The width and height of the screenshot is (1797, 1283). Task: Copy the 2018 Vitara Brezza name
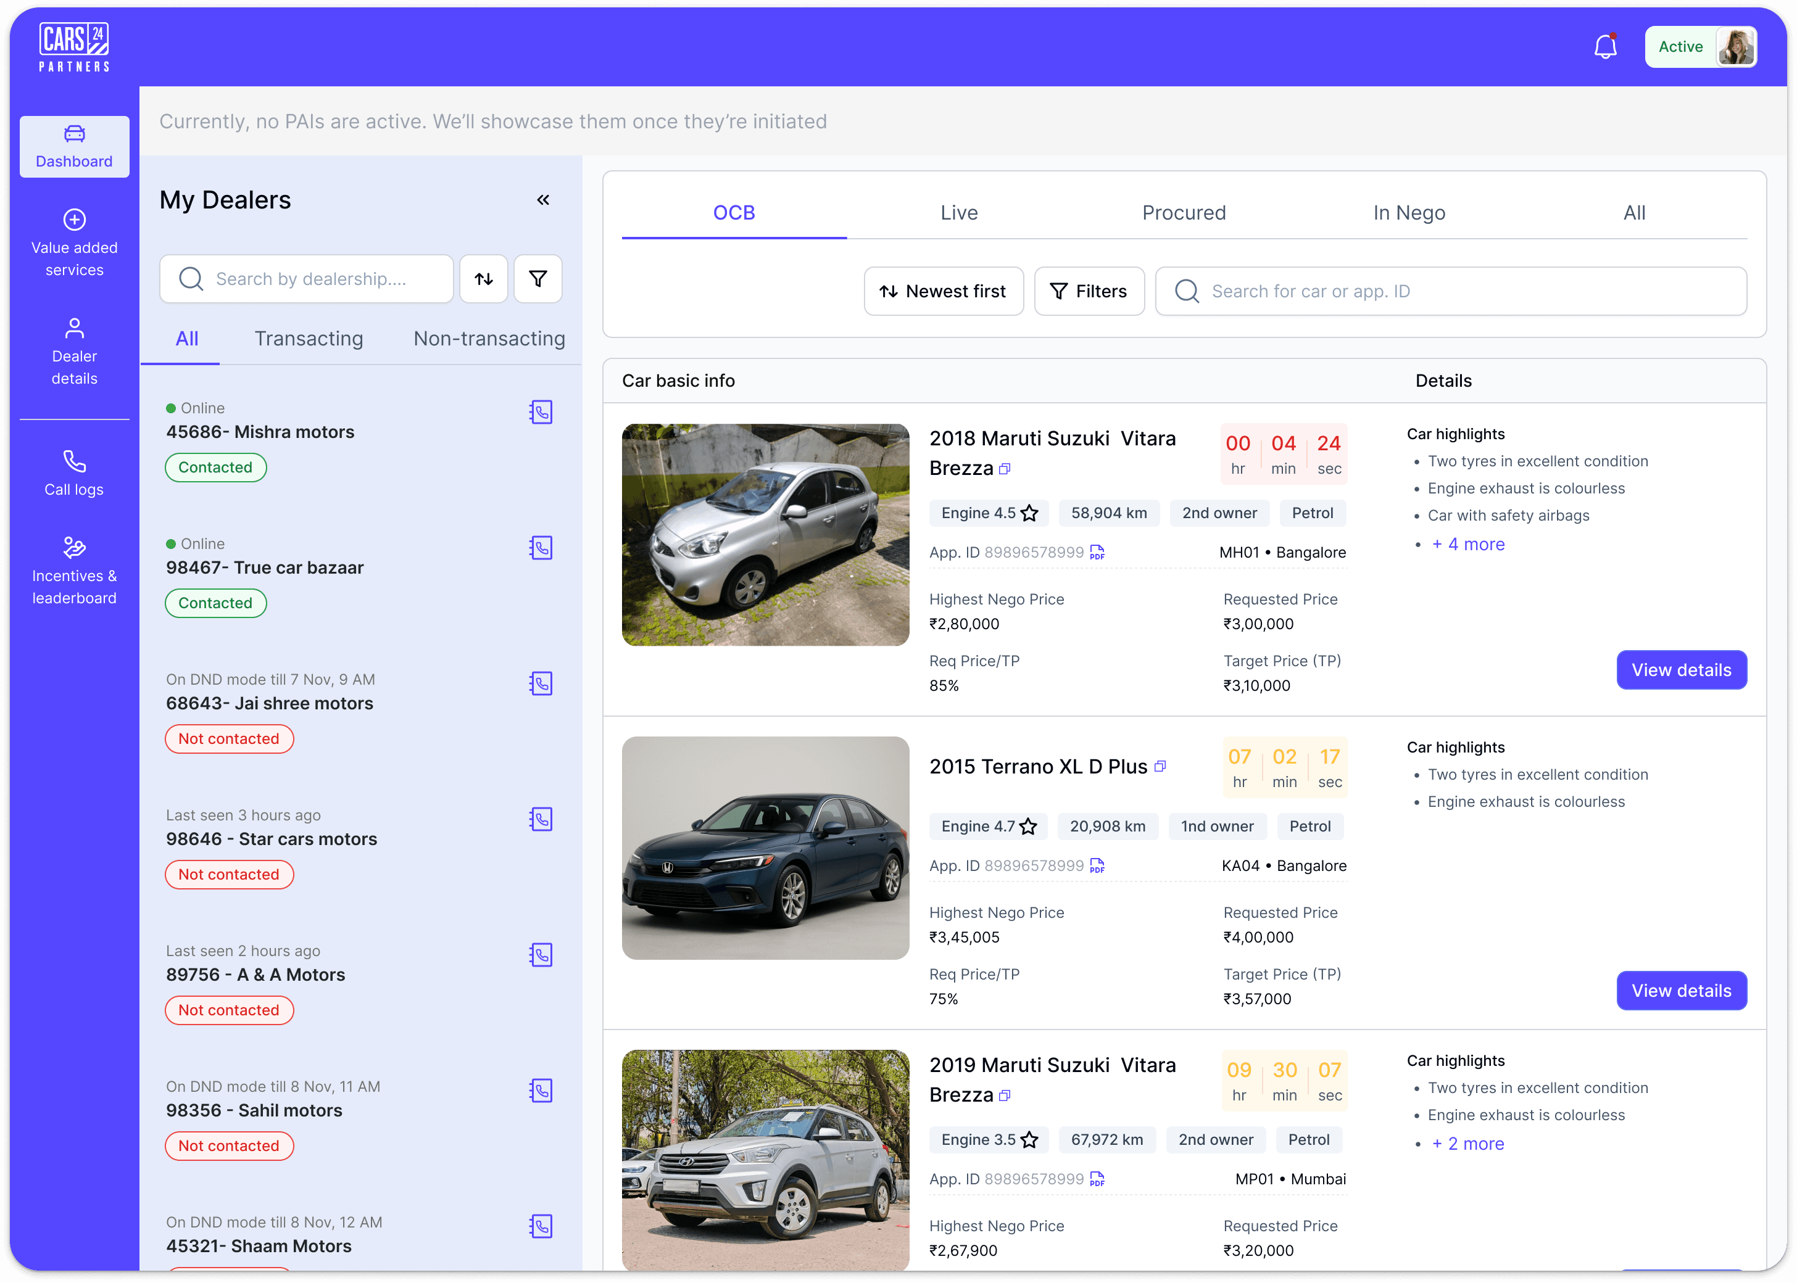pos(1005,469)
